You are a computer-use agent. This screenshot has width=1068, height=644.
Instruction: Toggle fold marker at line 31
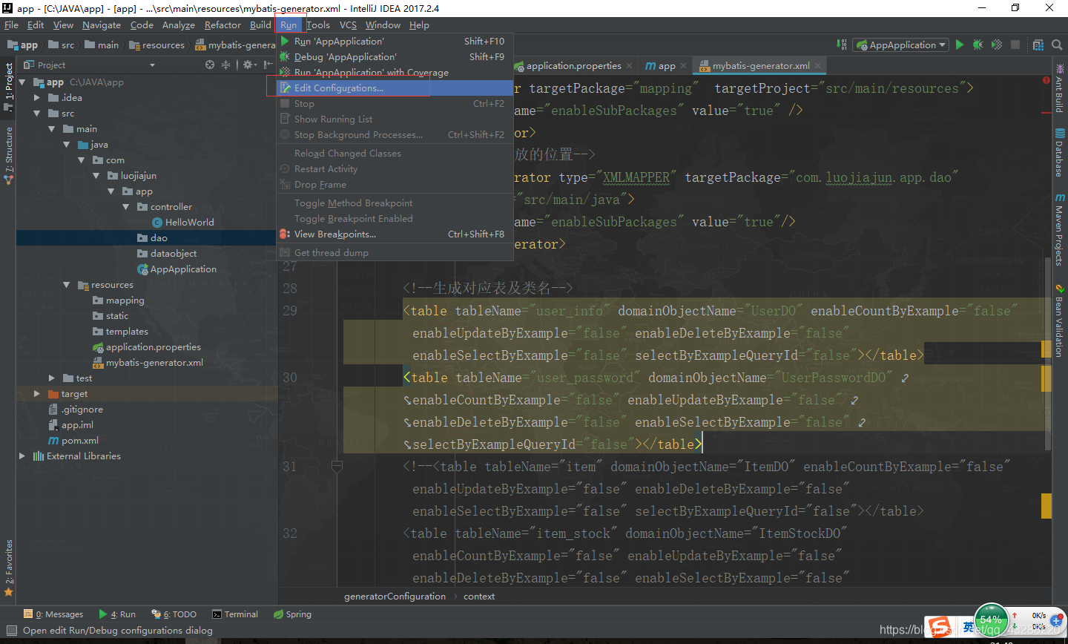coord(337,467)
